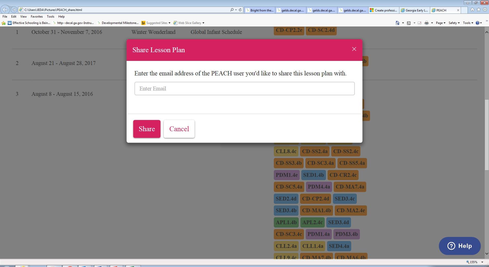Open Effective Schooling is Bein... favorite
Screen dimensions: 489x267
[29, 23]
